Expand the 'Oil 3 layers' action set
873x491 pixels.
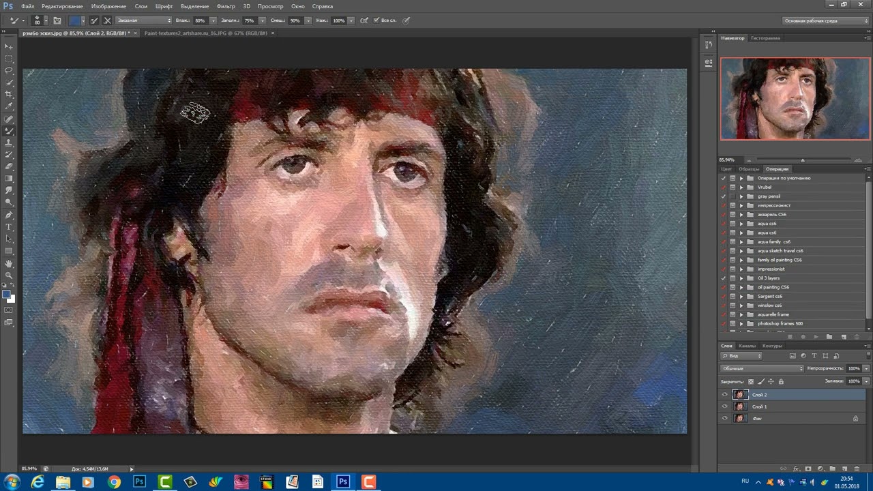pos(741,278)
